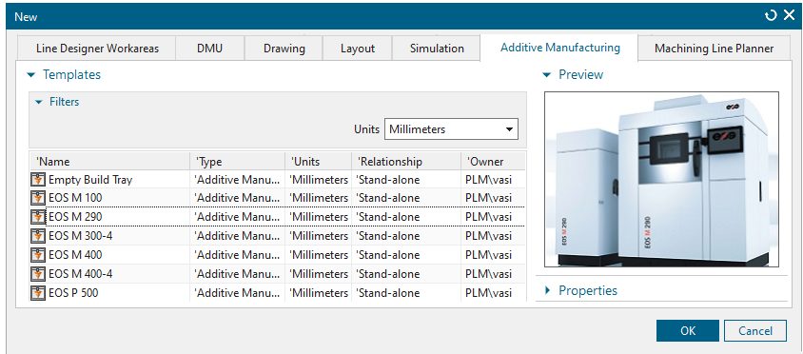Click the Stand-alone cell of EOS M 300-4

point(406,236)
